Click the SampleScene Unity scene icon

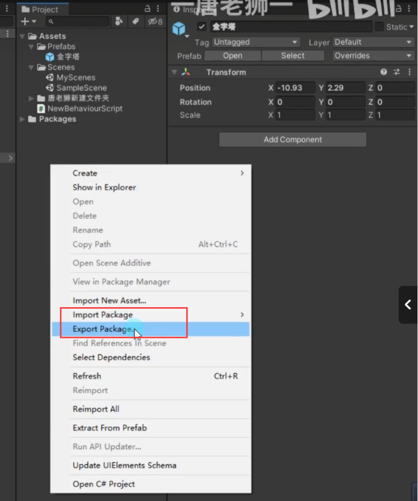coord(50,88)
